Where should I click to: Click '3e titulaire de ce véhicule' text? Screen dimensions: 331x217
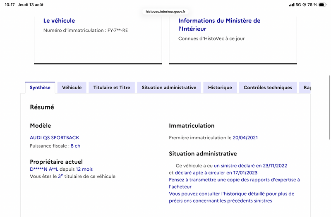87,176
